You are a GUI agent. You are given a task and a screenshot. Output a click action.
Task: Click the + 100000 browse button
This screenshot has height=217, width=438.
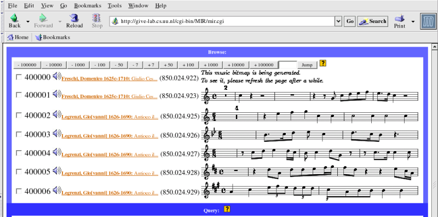(264, 65)
